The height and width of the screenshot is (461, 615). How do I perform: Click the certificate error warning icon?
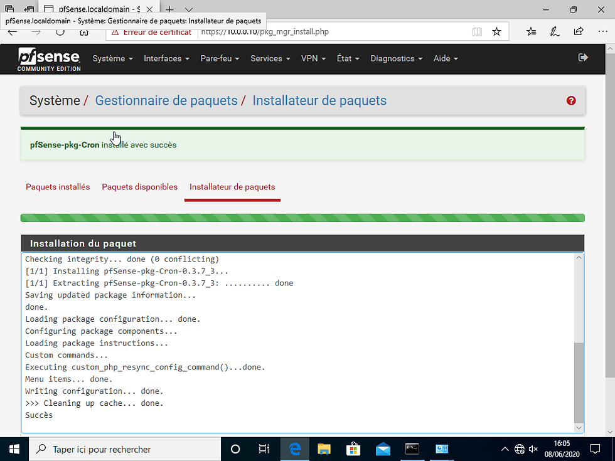click(115, 32)
